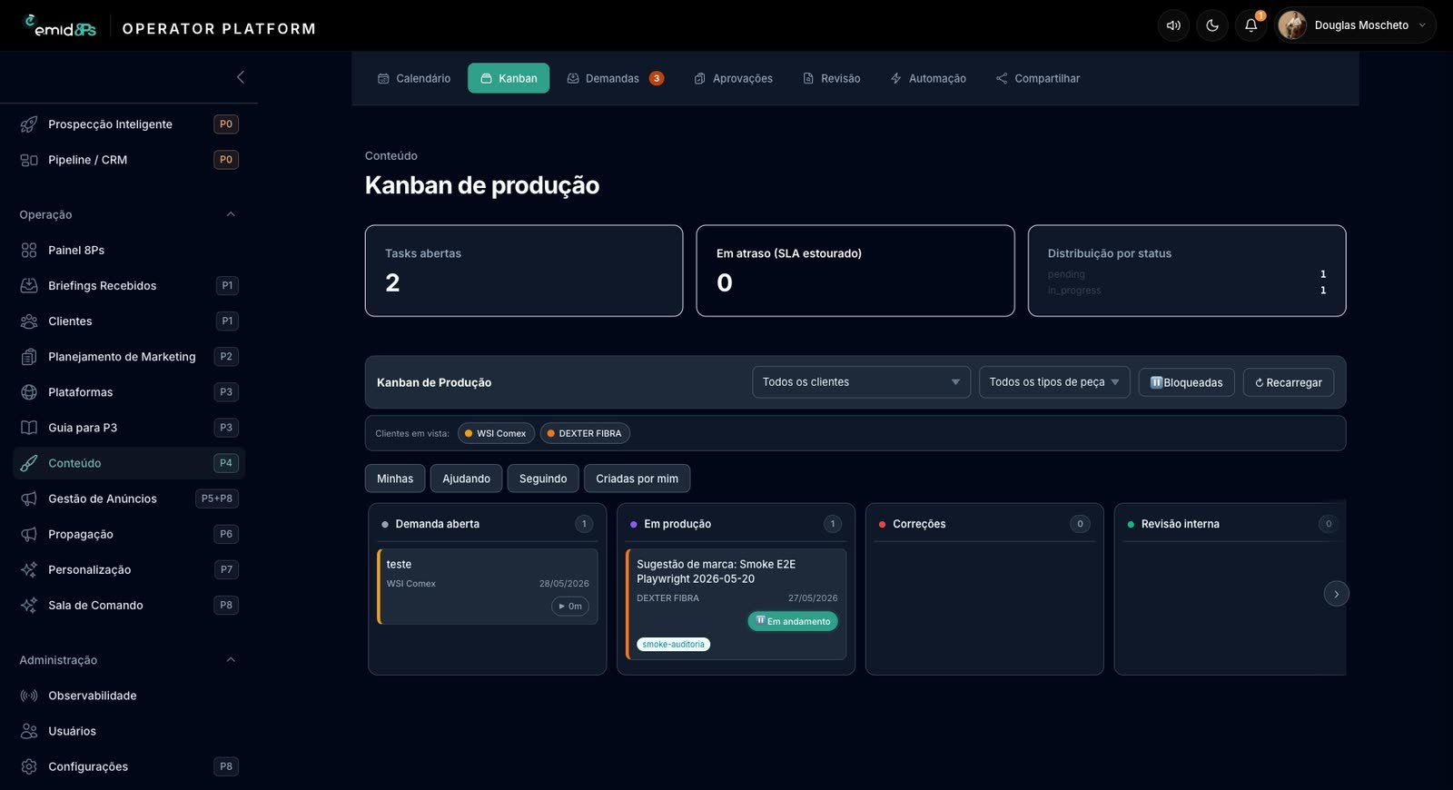Click the Conteúdo brush icon
The image size is (1453, 790).
(x=29, y=463)
